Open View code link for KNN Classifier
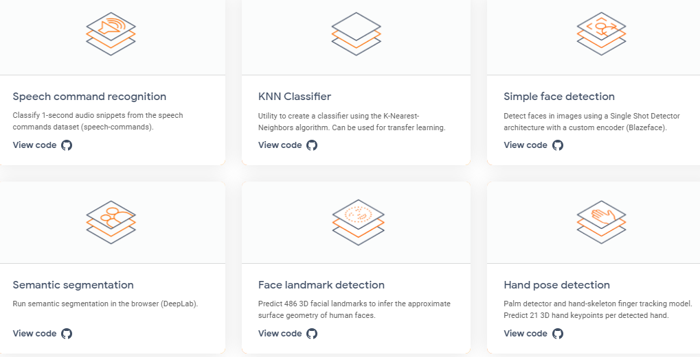 click(x=280, y=145)
